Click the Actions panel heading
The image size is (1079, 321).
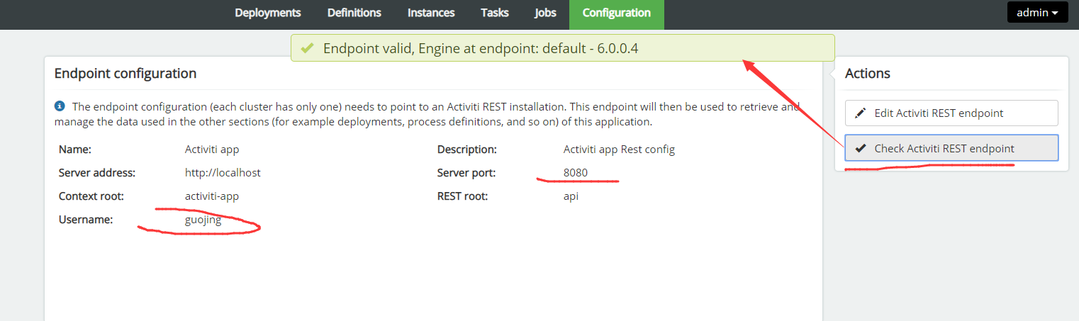point(868,73)
